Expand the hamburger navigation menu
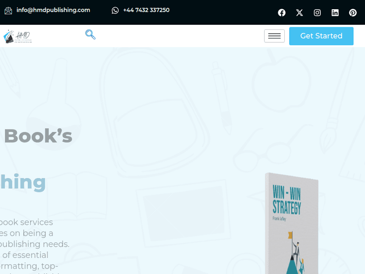The width and height of the screenshot is (365, 274). pyautogui.click(x=274, y=36)
